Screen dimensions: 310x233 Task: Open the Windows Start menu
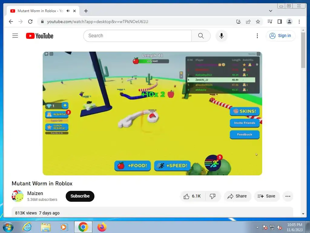pos(8,227)
